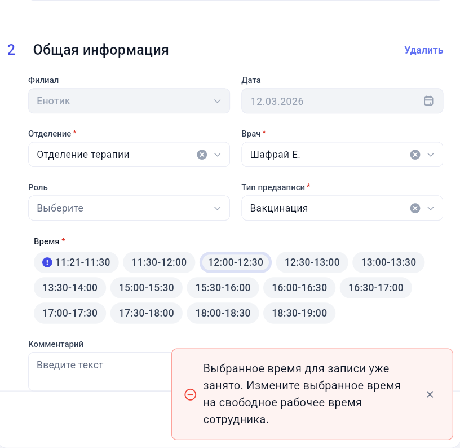
Task: Open the Тип предзаписи dropdown chevron
Action: pos(430,208)
